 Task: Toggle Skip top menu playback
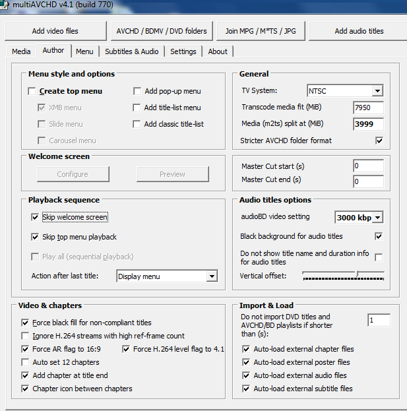[x=35, y=237]
